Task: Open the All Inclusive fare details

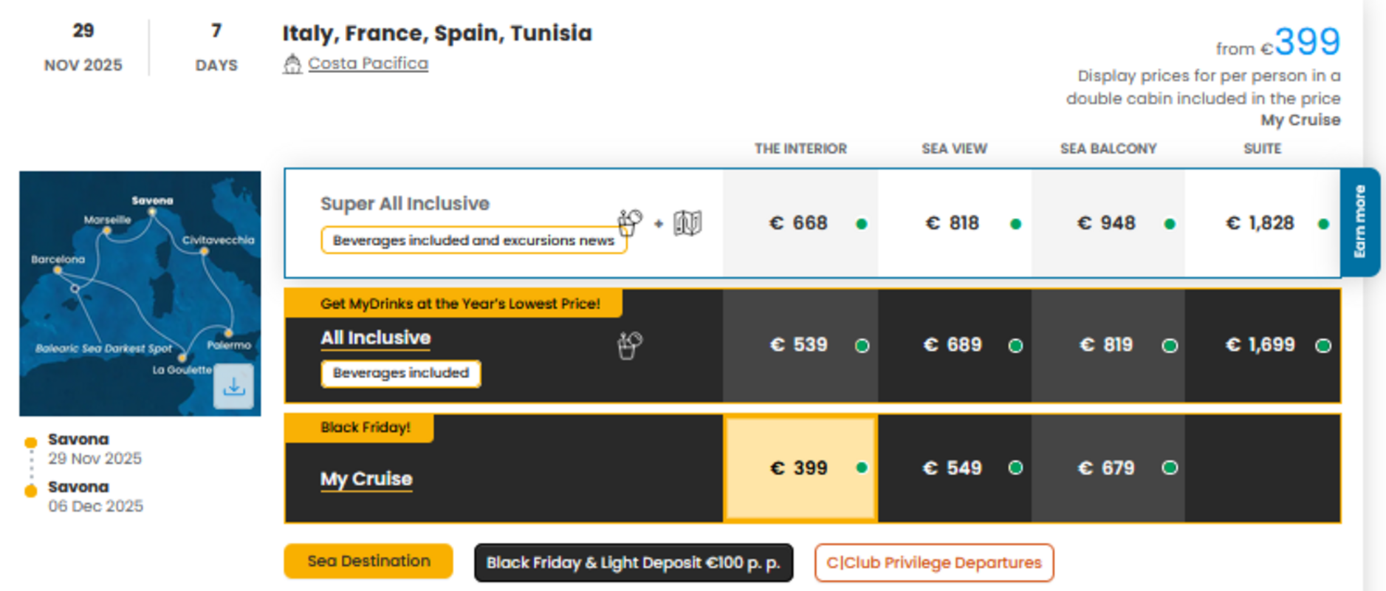Action: (x=375, y=338)
